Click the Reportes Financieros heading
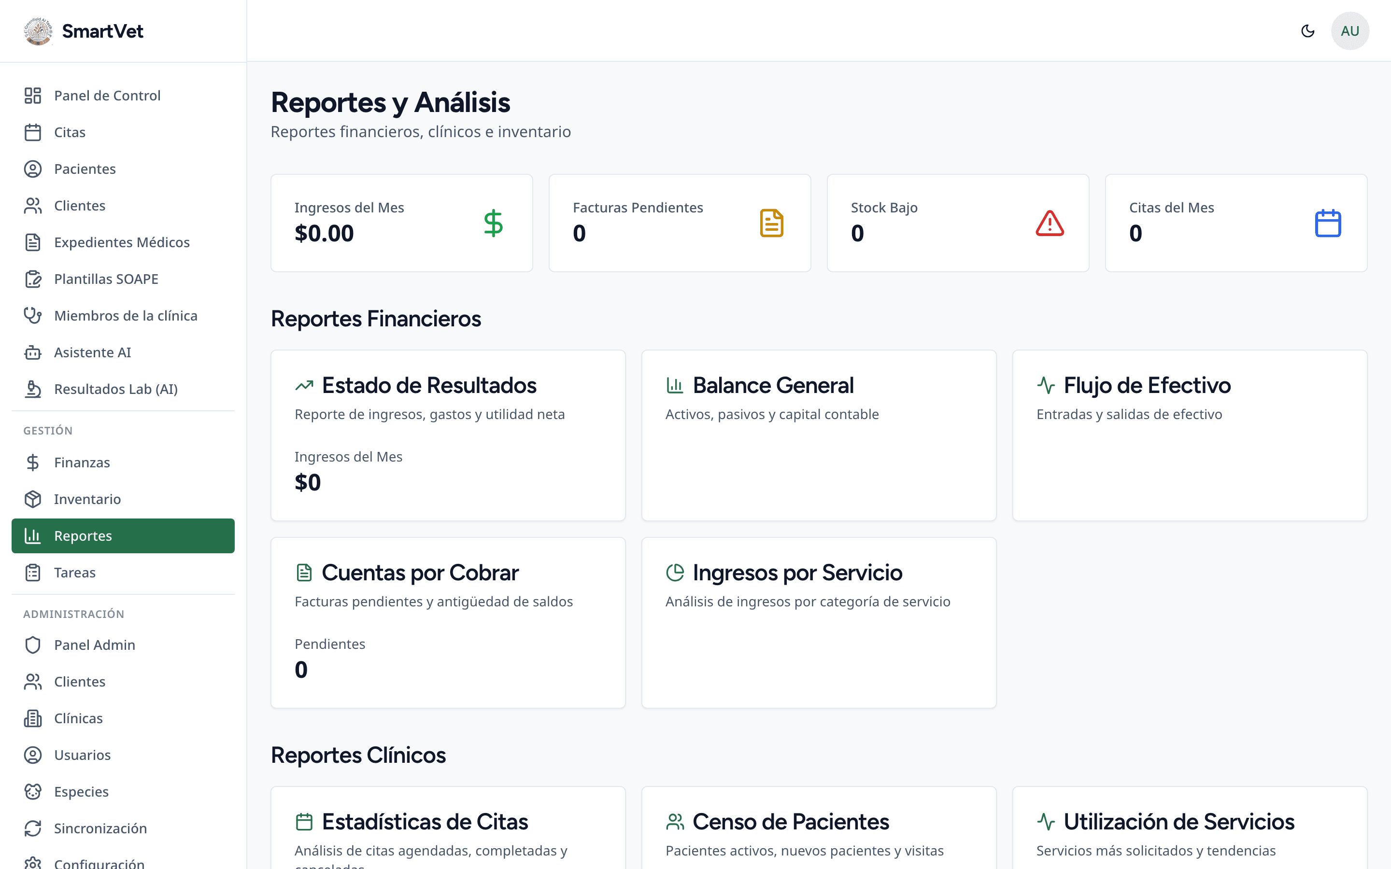 coord(376,319)
